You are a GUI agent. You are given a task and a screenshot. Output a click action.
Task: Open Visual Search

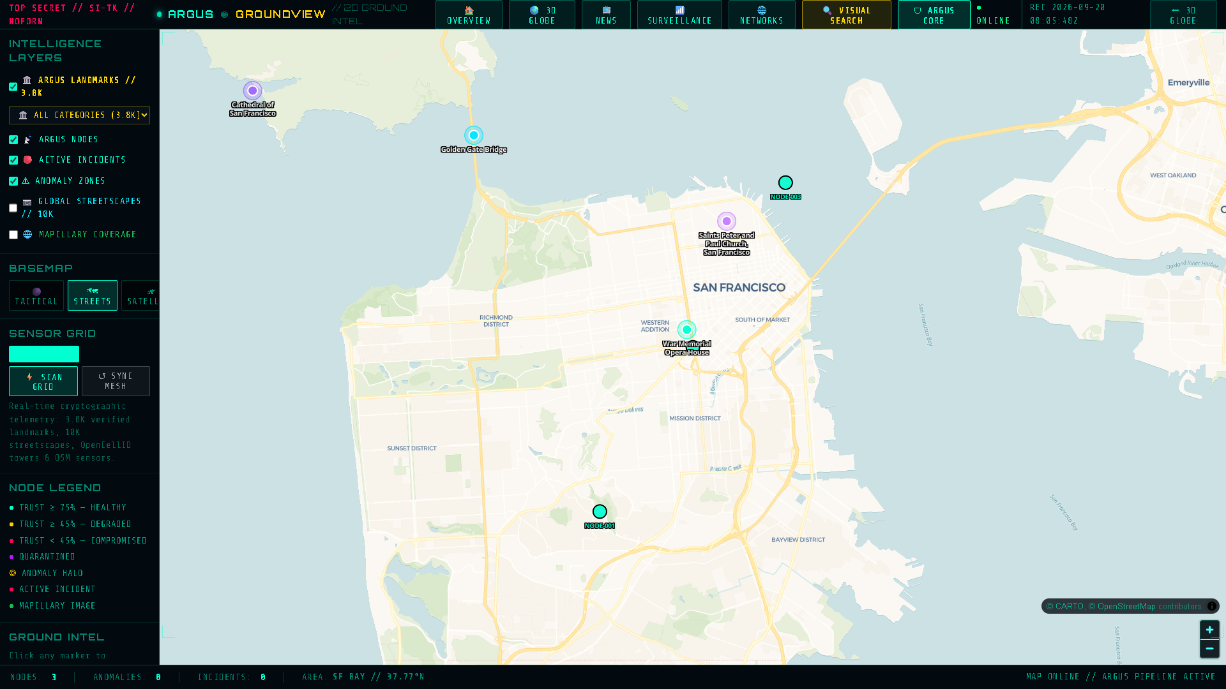pos(846,15)
